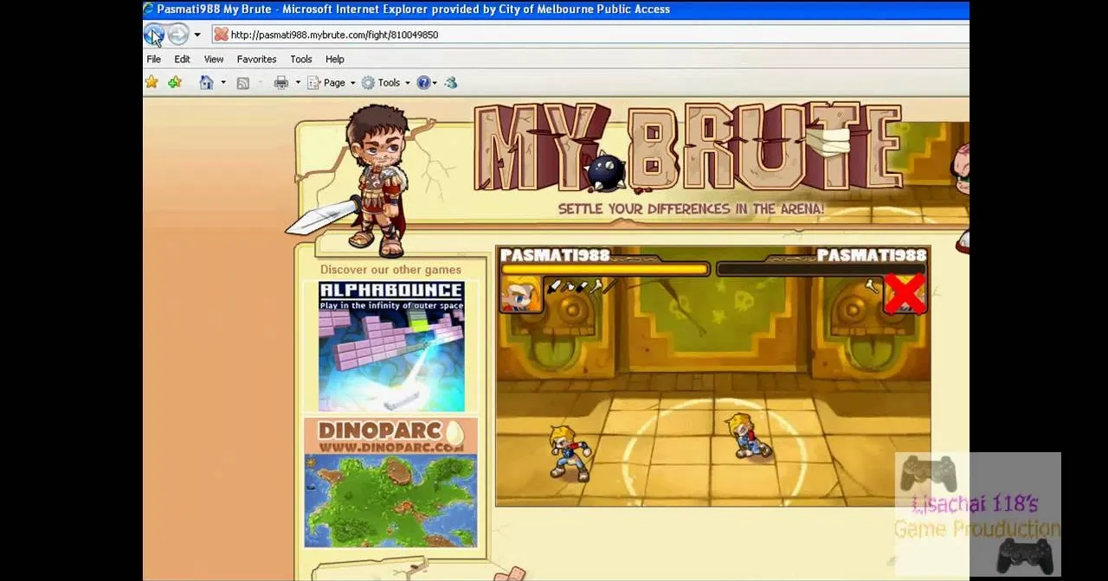Click the left fighter's blonde portrait icon
The width and height of the screenshot is (1108, 581).
point(521,295)
